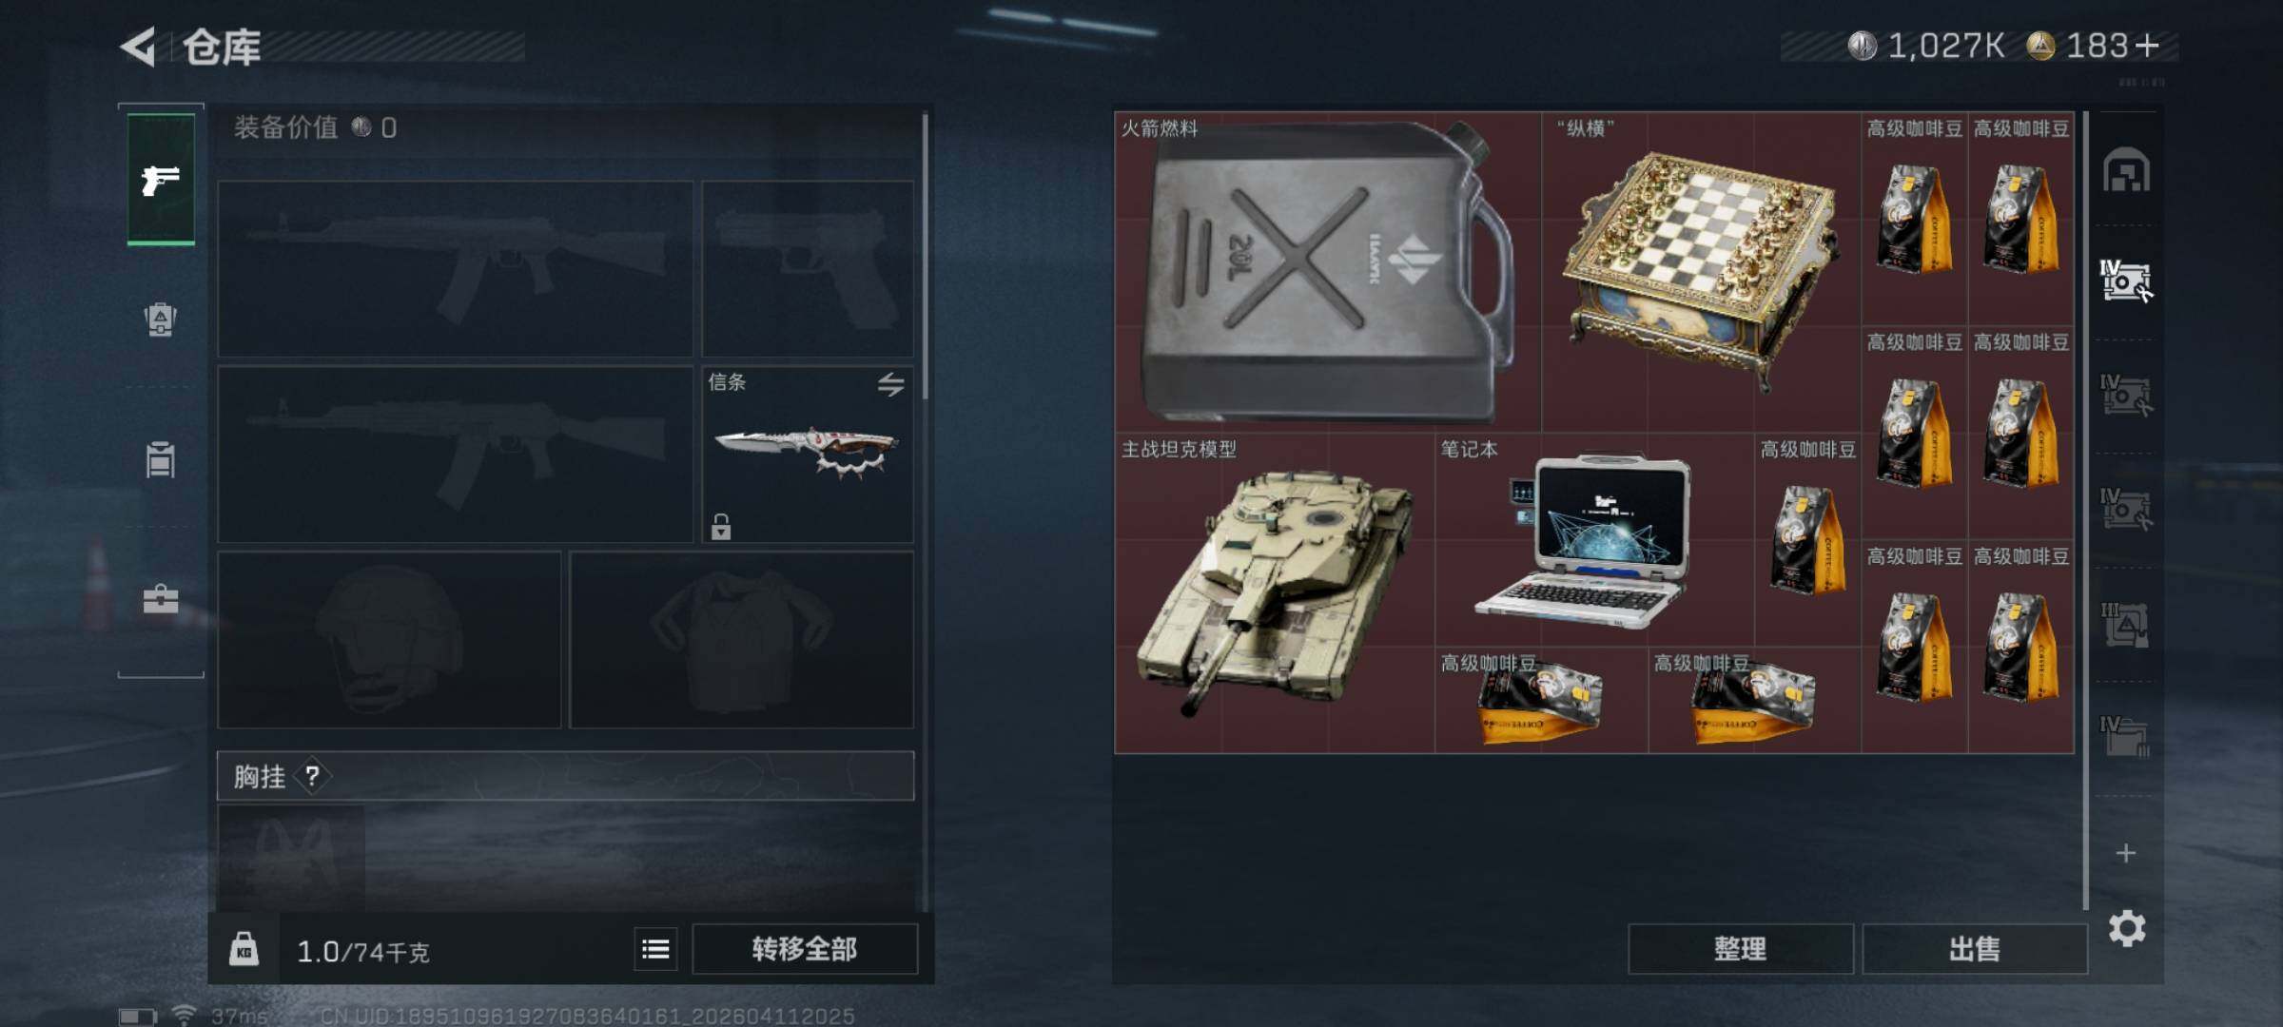Select the main stash arch icon

point(2126,170)
